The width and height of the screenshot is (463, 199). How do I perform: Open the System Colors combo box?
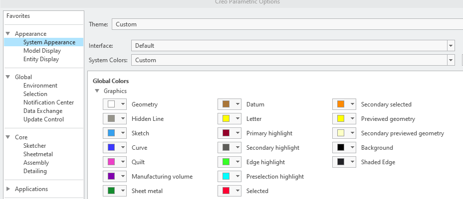point(451,60)
